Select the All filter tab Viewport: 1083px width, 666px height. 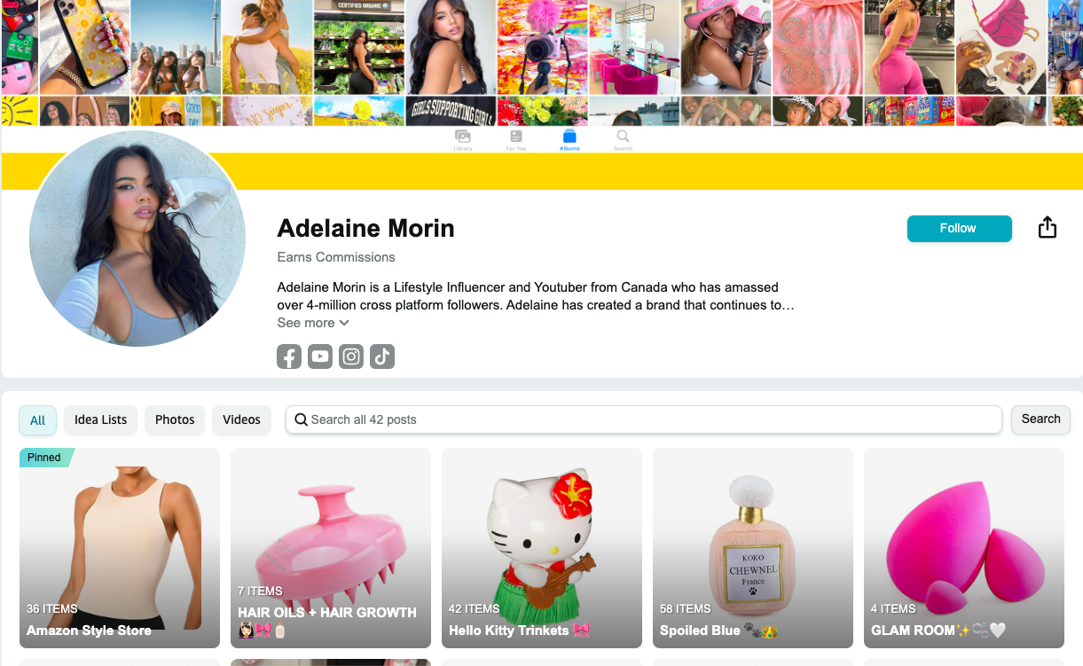pyautogui.click(x=38, y=420)
